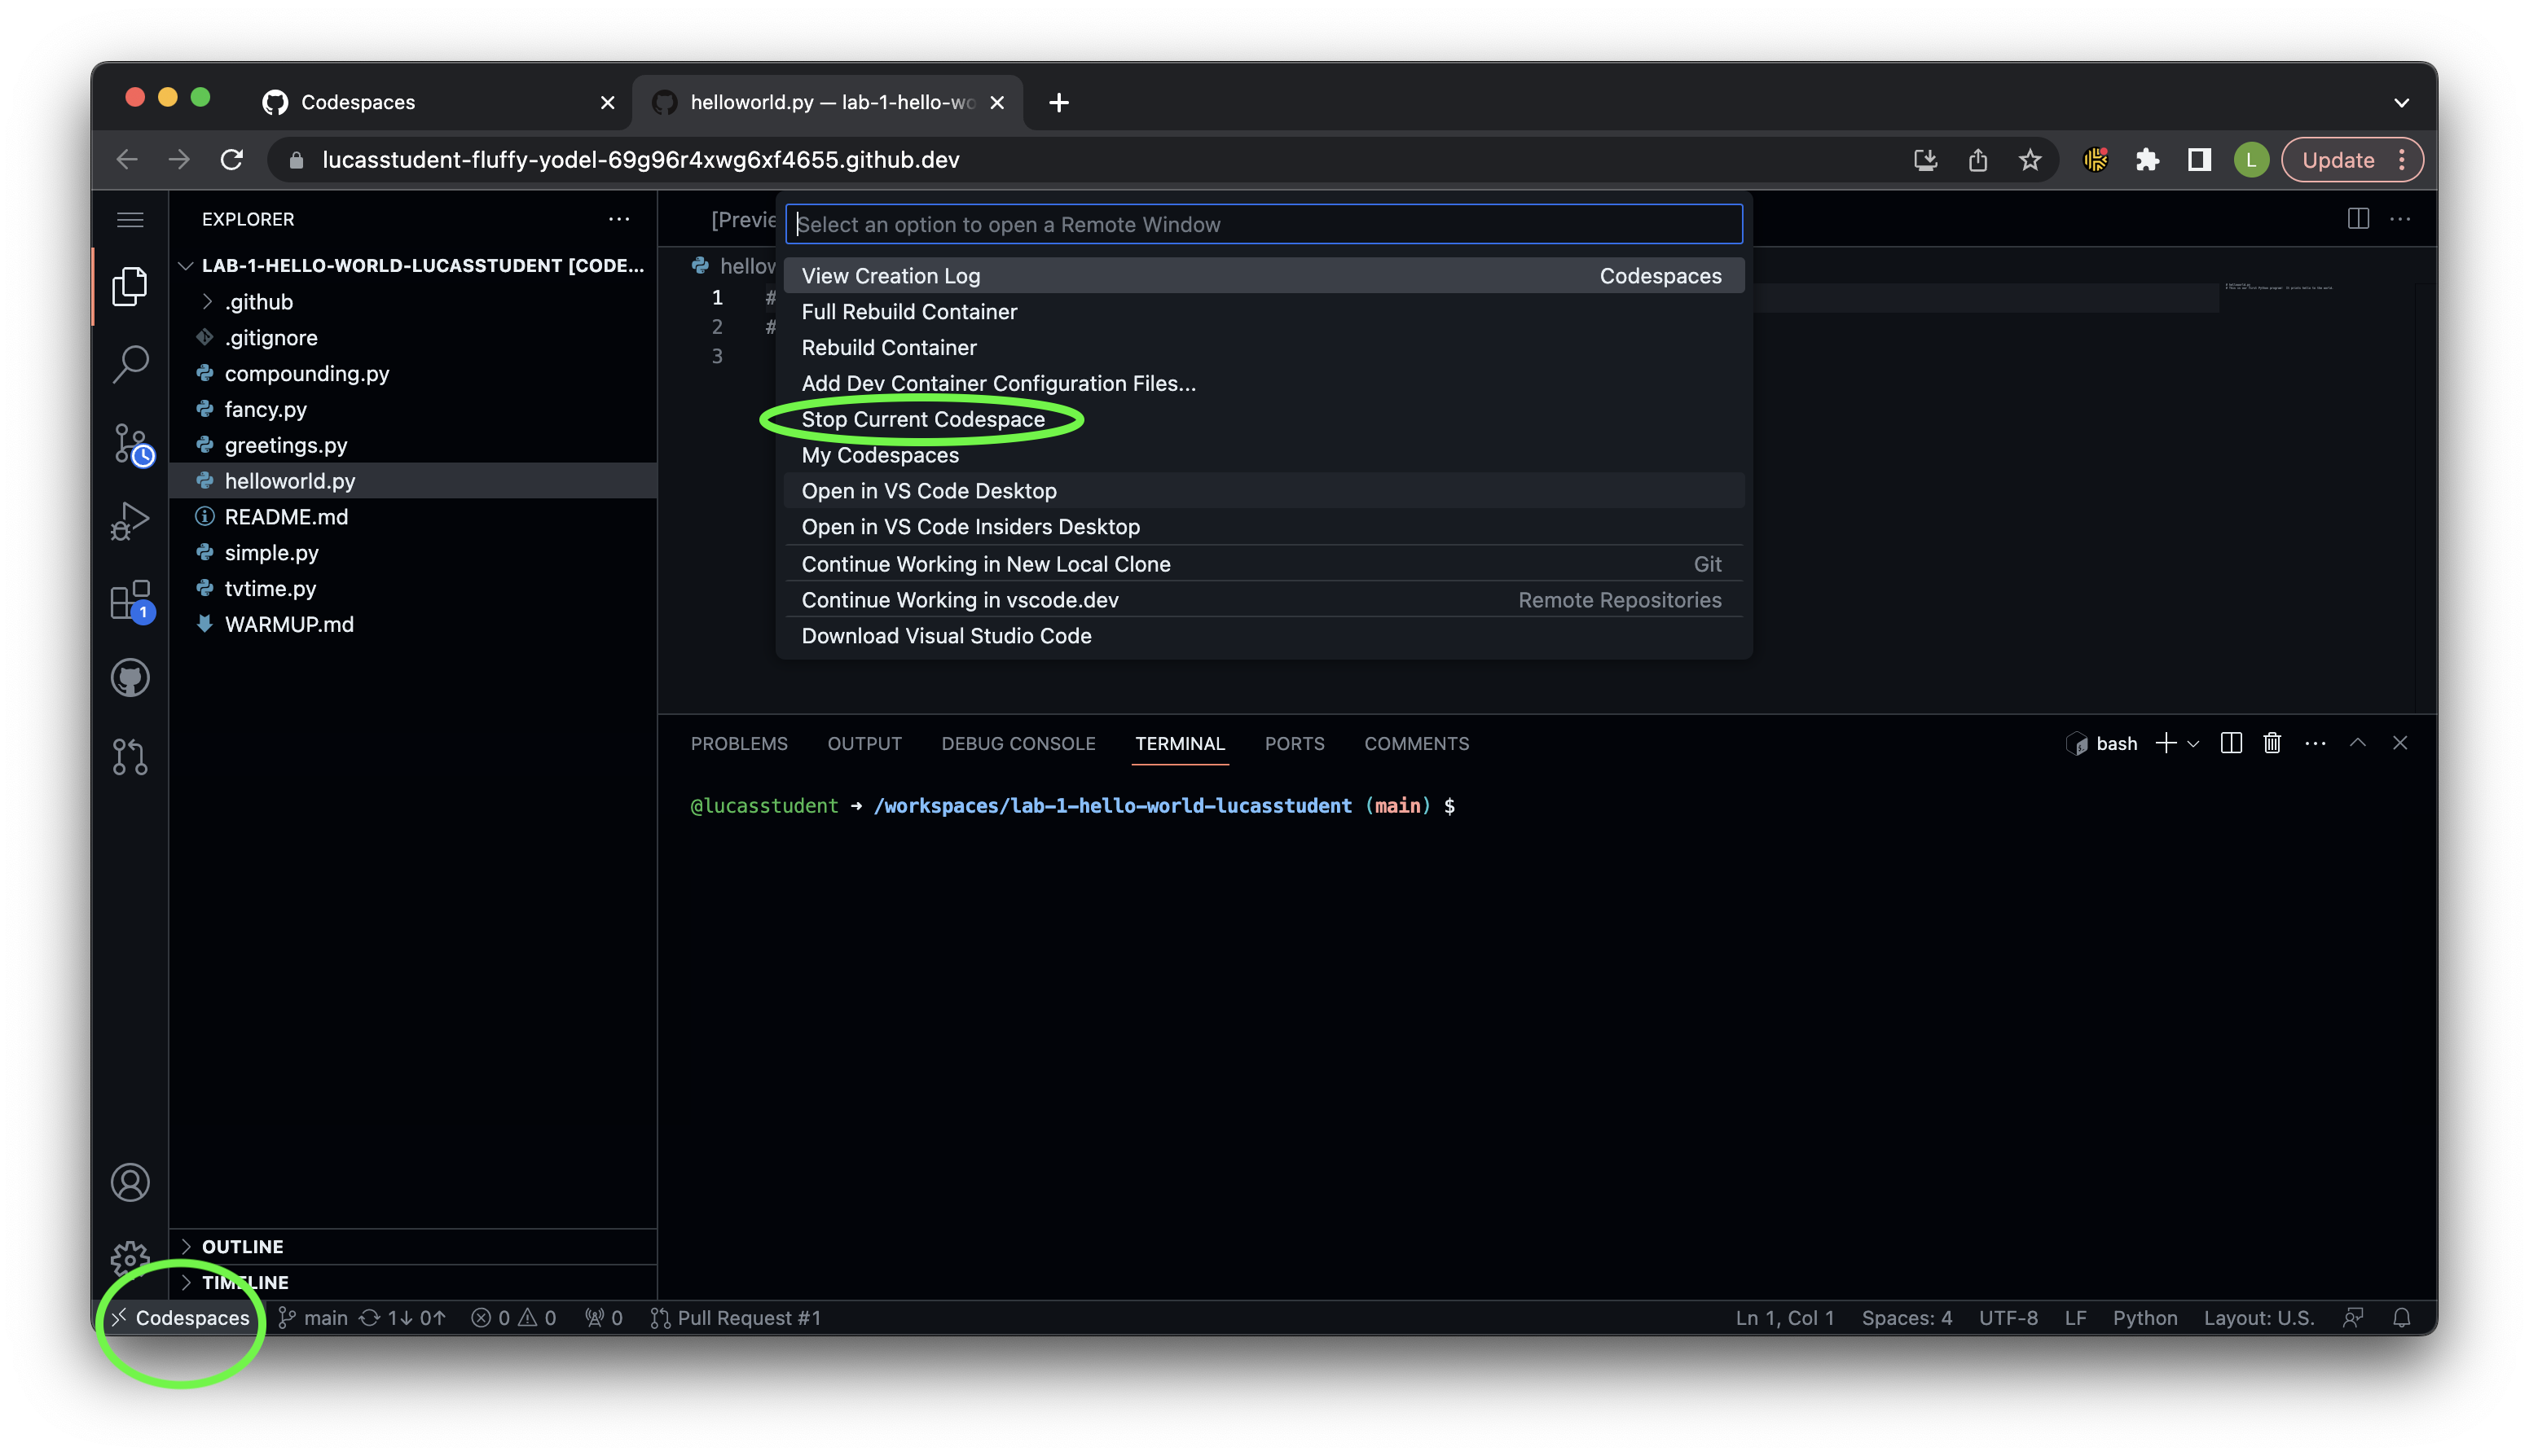Open Explorer views and more actions ellipsis

coord(619,219)
